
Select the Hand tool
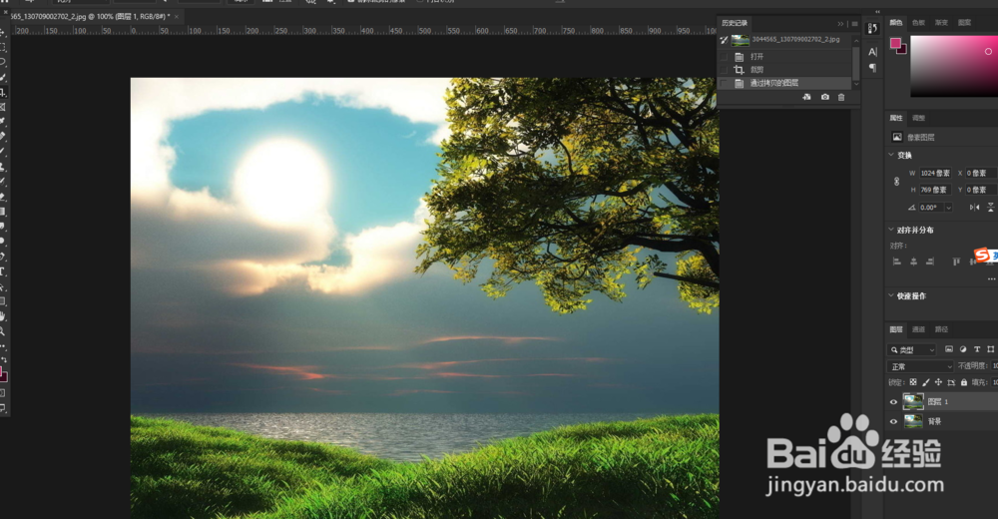tap(3, 316)
